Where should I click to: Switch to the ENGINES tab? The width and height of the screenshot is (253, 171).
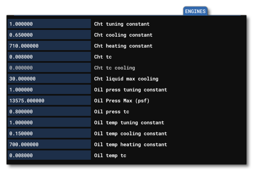click(x=195, y=11)
